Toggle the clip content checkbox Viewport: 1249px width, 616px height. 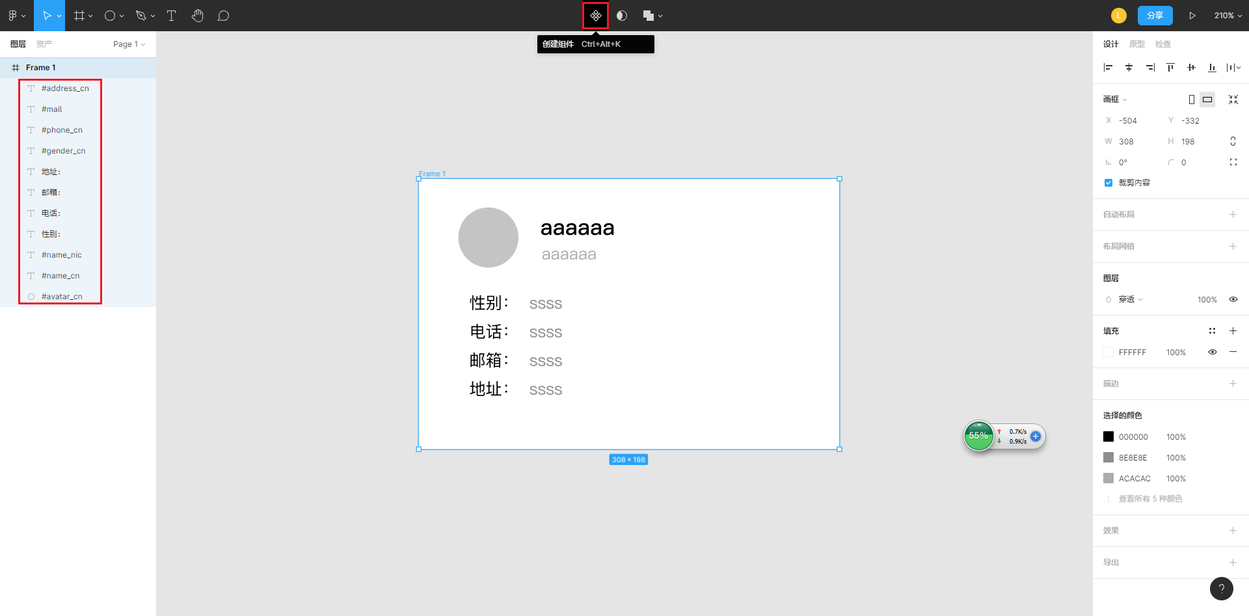(x=1108, y=183)
